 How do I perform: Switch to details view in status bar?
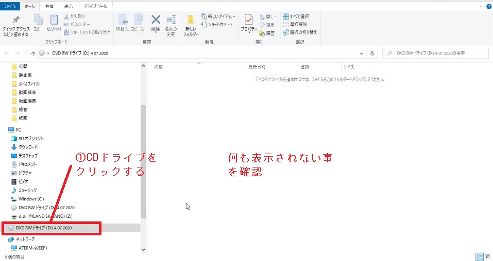point(480,256)
